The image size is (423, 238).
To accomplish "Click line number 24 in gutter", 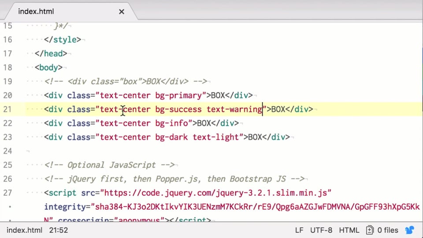I will pos(7,151).
